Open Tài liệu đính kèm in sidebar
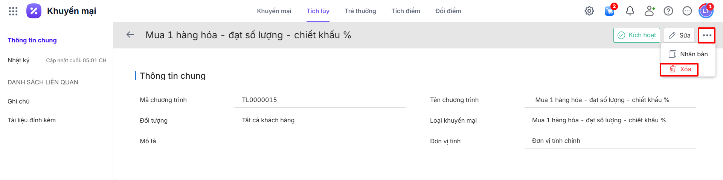Screen dimensions: 723x180 coord(32,120)
